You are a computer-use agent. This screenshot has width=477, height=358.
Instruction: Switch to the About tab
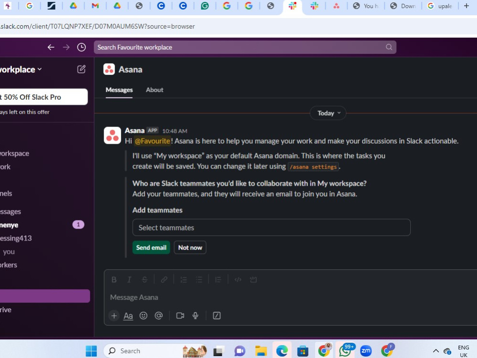pos(155,90)
